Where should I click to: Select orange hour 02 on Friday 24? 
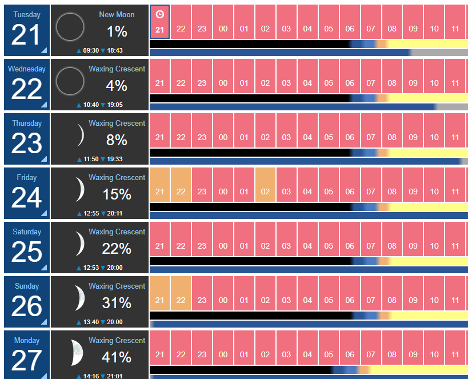(265, 185)
